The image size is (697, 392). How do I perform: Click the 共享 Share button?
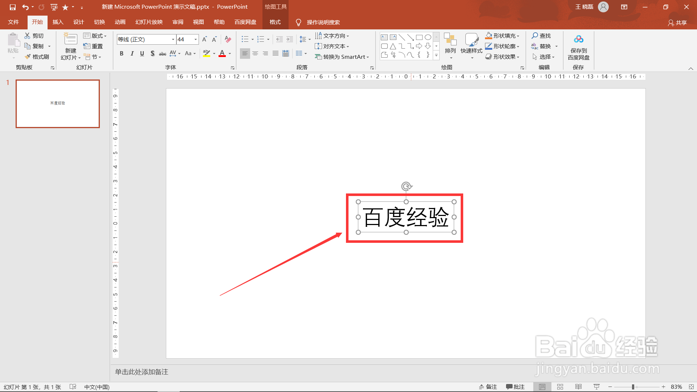(x=677, y=23)
